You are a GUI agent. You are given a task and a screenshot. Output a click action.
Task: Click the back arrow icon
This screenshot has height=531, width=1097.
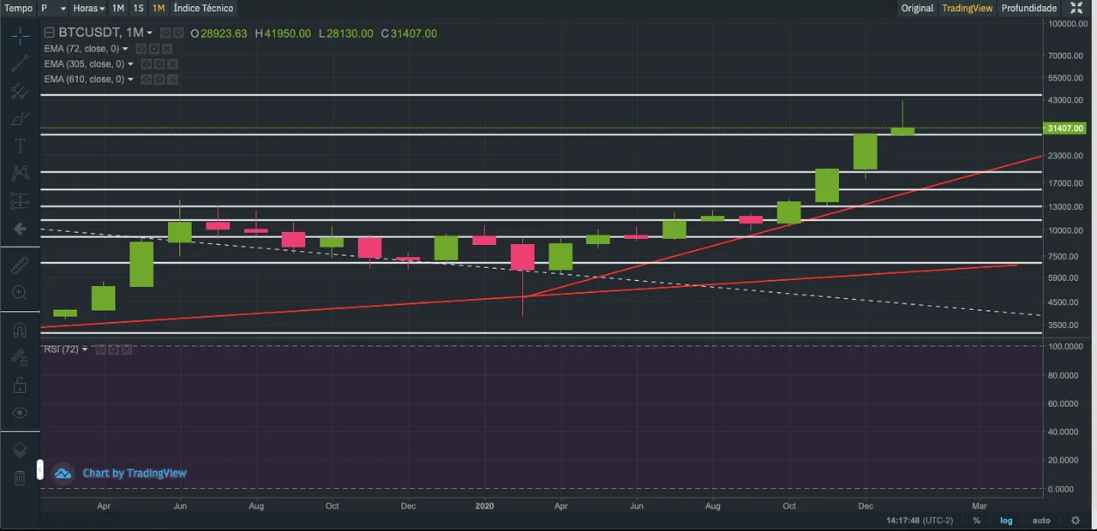coord(20,229)
